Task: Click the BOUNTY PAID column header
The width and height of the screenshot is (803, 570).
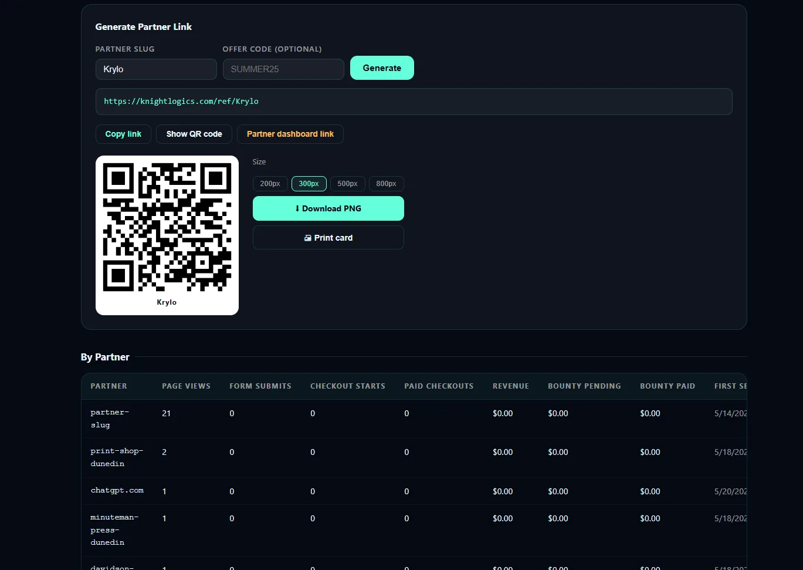Action: [x=668, y=386]
